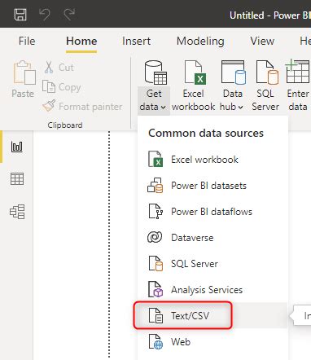Click the Analysis Services cube icon
The width and height of the screenshot is (311, 360).
pos(155,289)
